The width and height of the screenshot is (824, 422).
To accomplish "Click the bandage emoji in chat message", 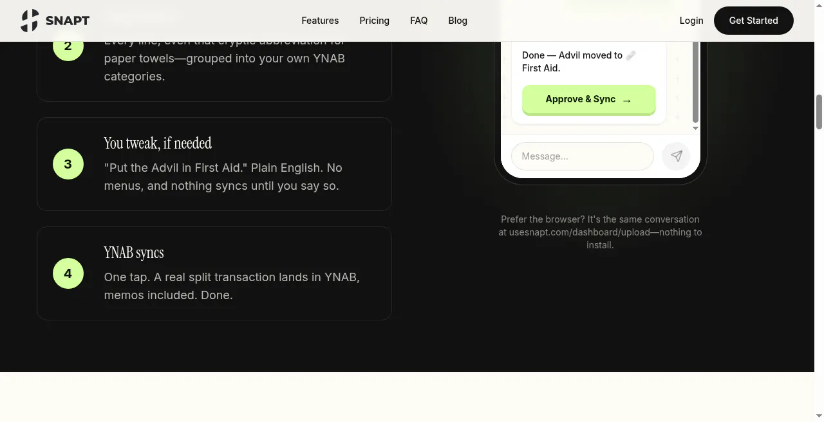I will pyautogui.click(x=631, y=55).
